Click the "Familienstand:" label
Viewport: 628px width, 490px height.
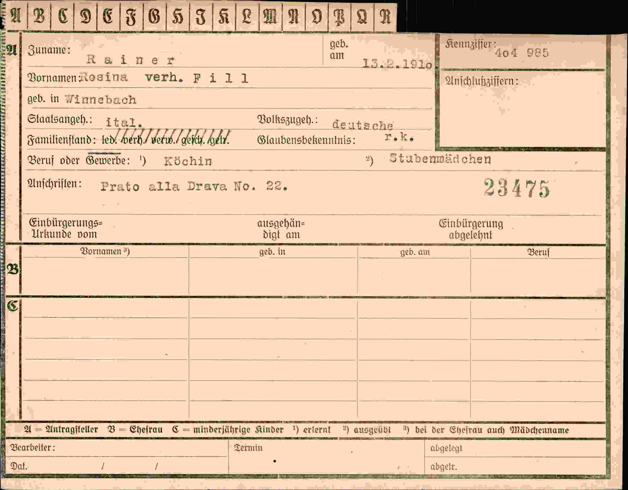[x=62, y=140]
